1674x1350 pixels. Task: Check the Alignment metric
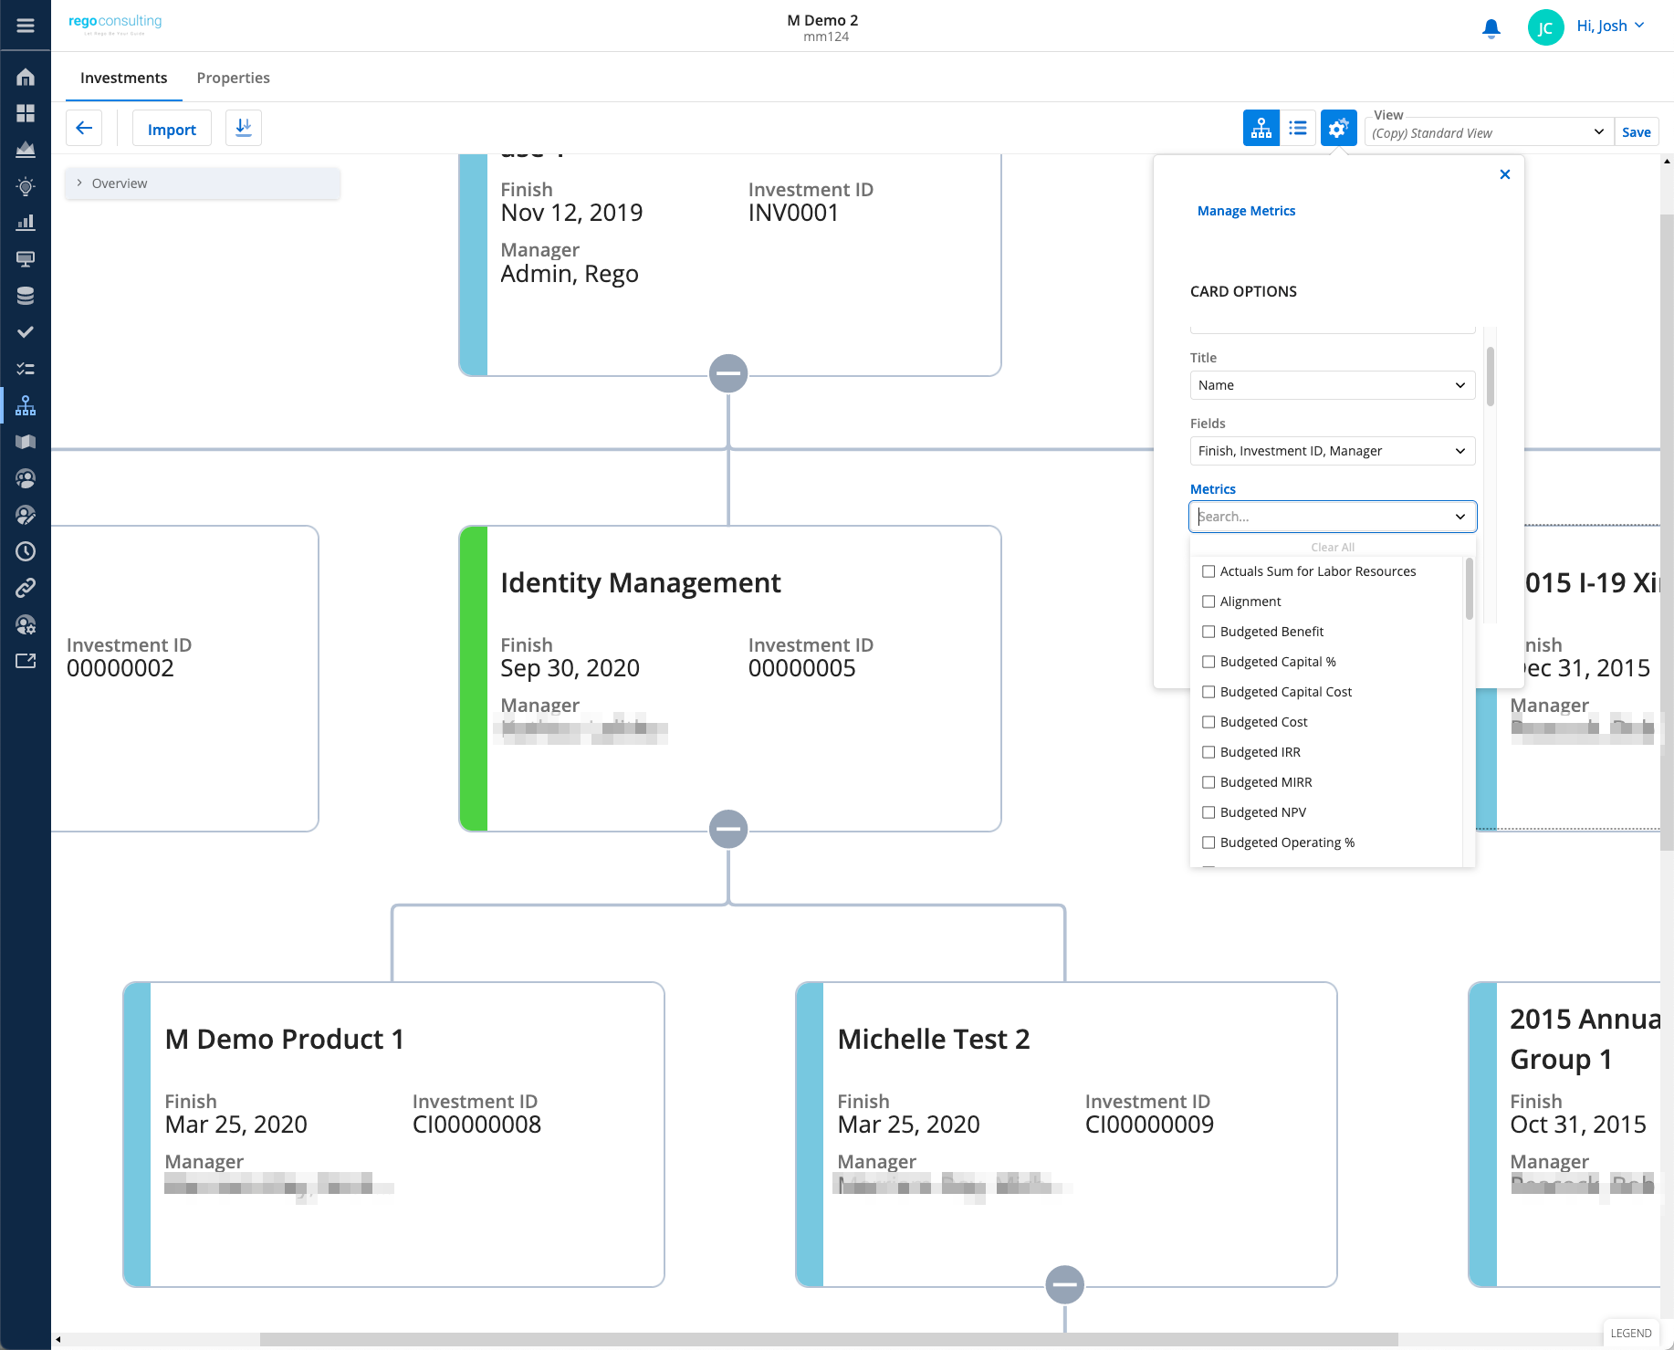1208,602
